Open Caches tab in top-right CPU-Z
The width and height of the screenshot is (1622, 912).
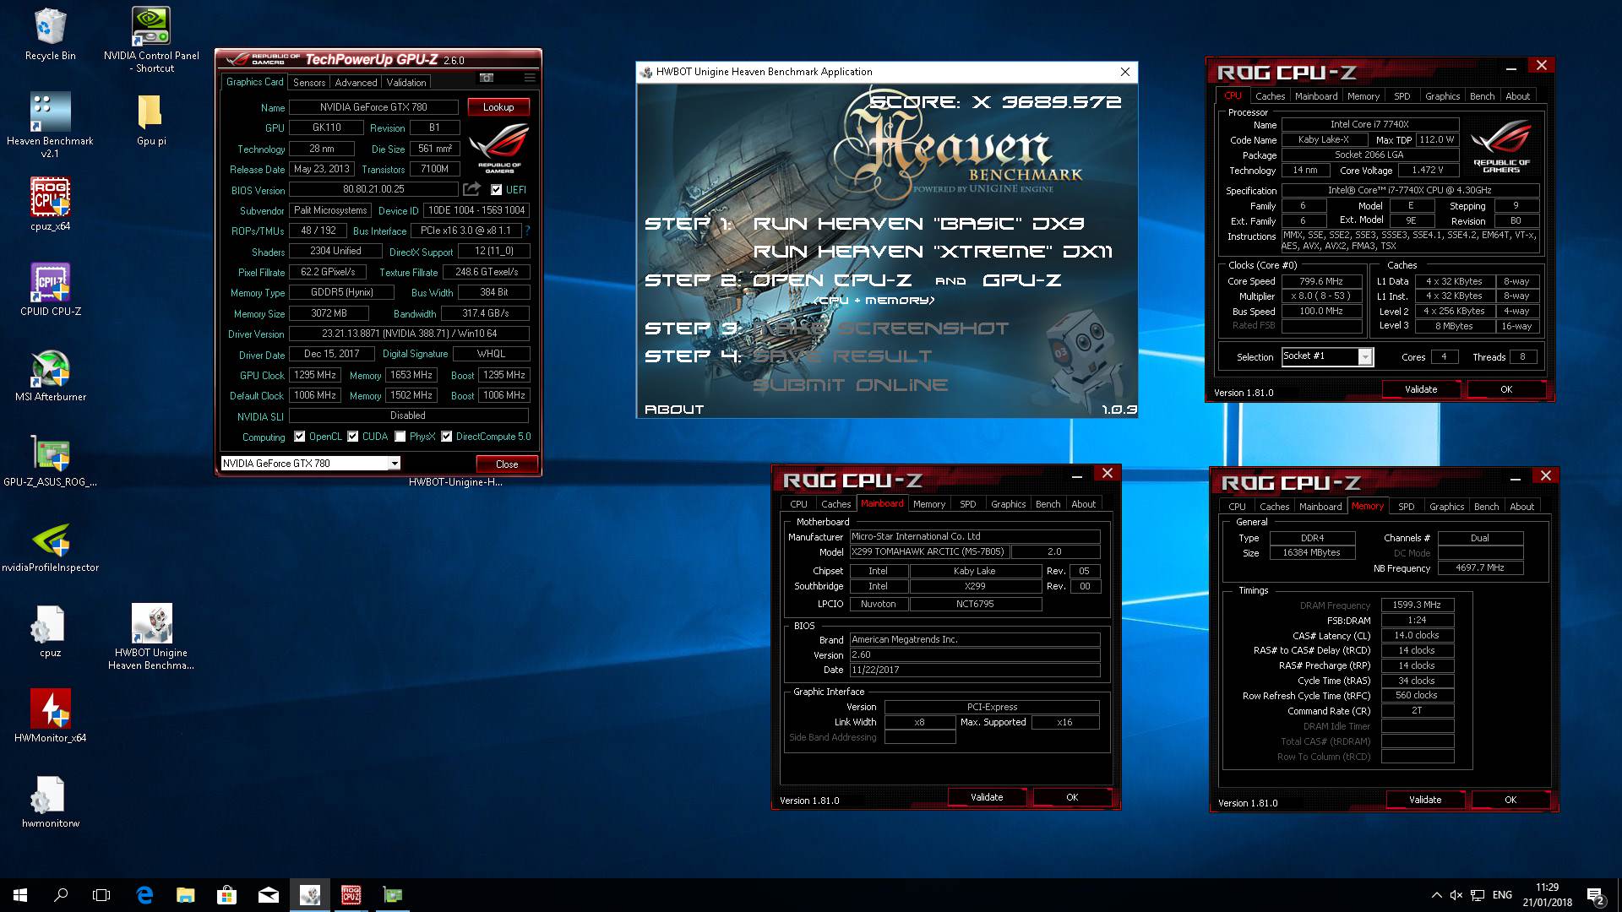tap(1270, 96)
